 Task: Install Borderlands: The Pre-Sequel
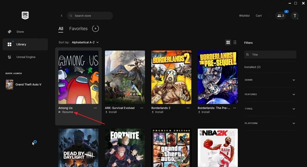coord(204,112)
